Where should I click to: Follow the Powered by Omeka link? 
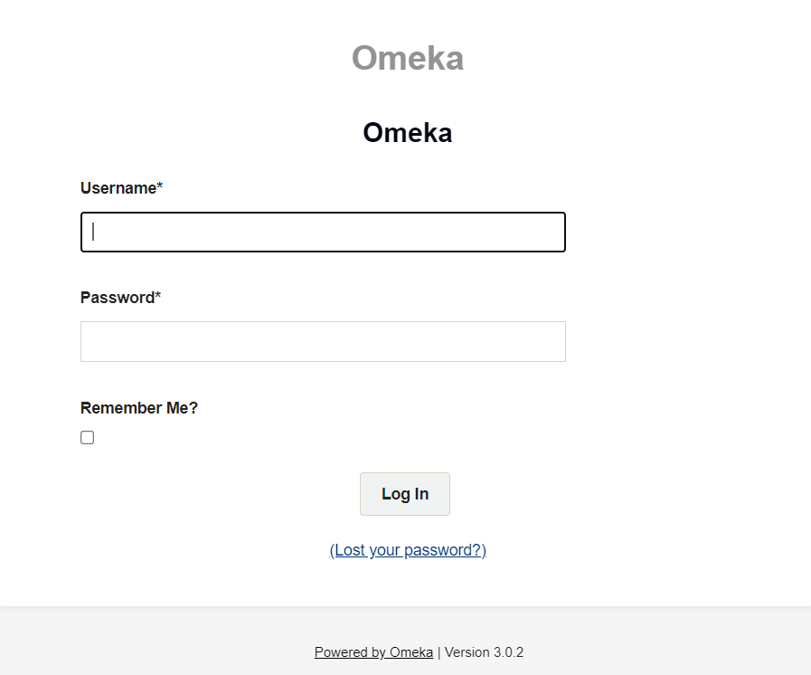click(373, 652)
